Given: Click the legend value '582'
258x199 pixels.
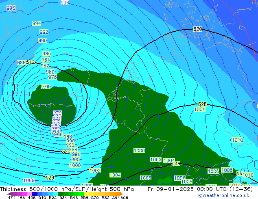Looking at the screenshot, I should coord(105,197).
